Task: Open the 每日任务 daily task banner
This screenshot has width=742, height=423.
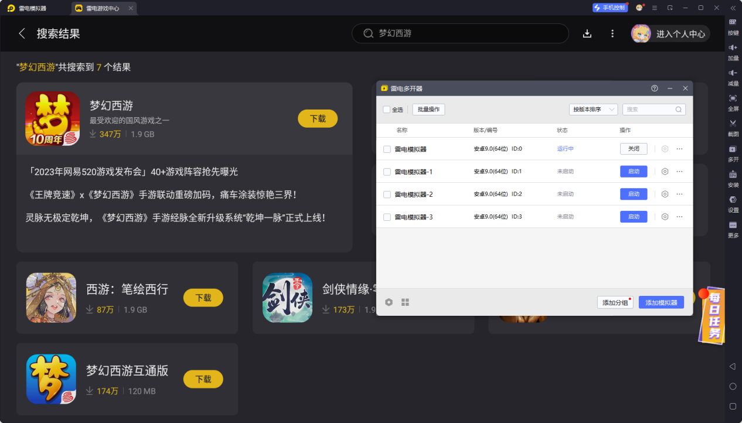Action: pyautogui.click(x=711, y=315)
